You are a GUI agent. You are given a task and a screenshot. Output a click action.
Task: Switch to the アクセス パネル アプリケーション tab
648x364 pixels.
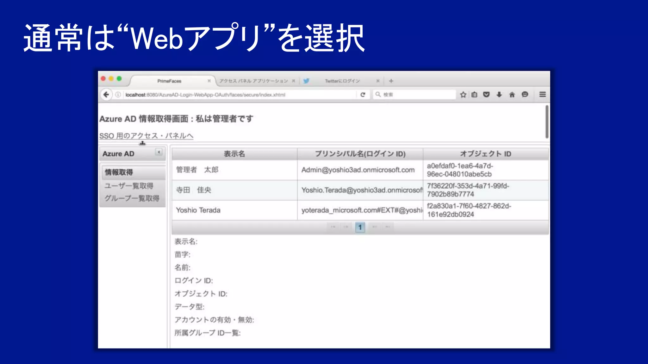(x=253, y=81)
